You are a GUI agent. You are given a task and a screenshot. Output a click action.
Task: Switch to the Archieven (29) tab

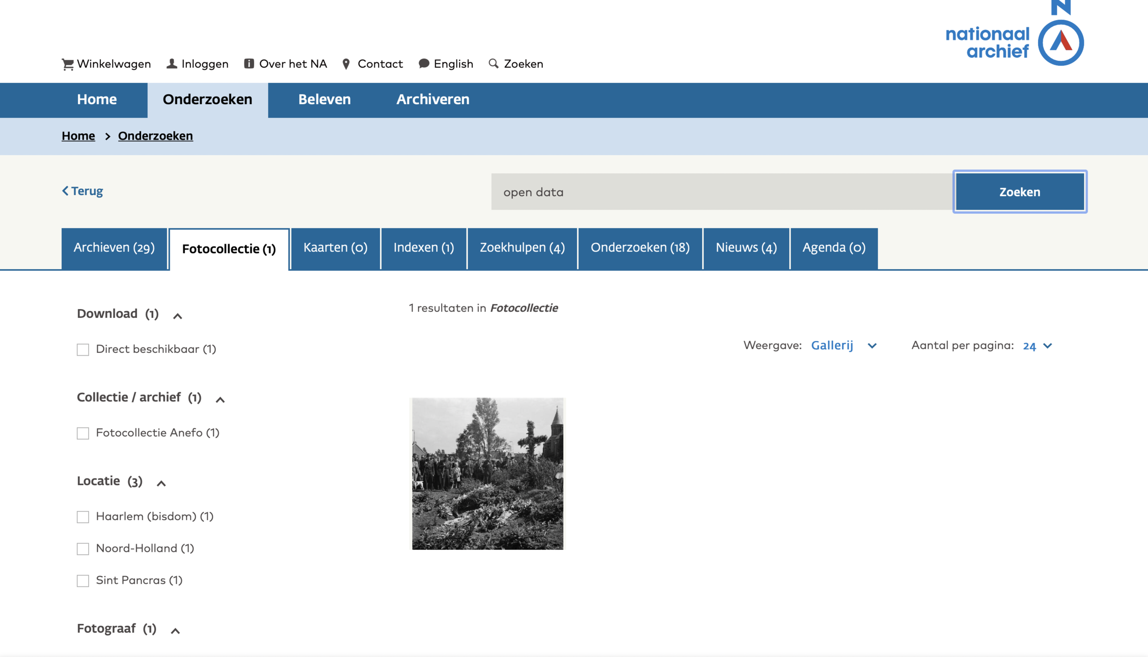(x=114, y=248)
